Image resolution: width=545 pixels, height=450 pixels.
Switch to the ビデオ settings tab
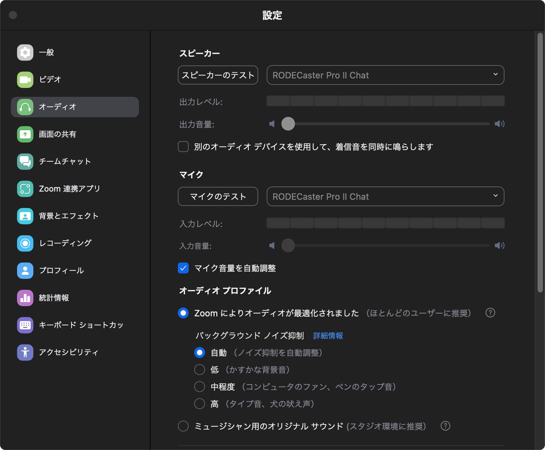pos(75,80)
